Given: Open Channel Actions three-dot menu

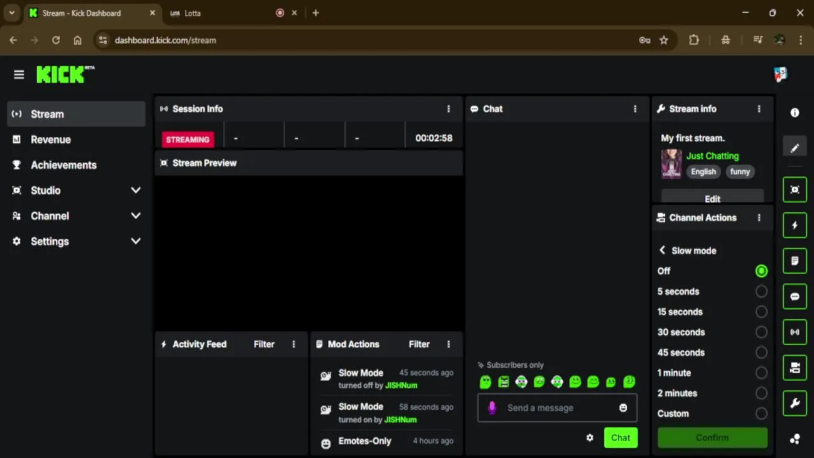Looking at the screenshot, I should [759, 218].
